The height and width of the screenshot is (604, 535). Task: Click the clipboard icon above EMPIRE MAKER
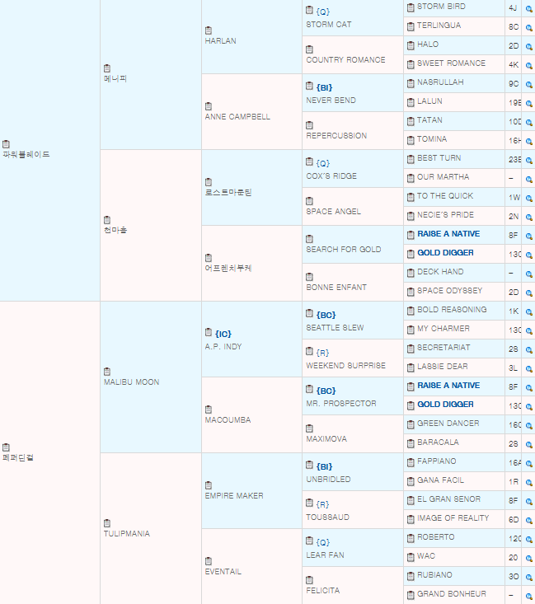209,485
